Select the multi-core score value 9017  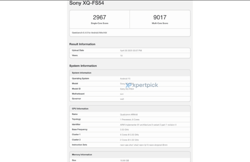[x=160, y=17]
